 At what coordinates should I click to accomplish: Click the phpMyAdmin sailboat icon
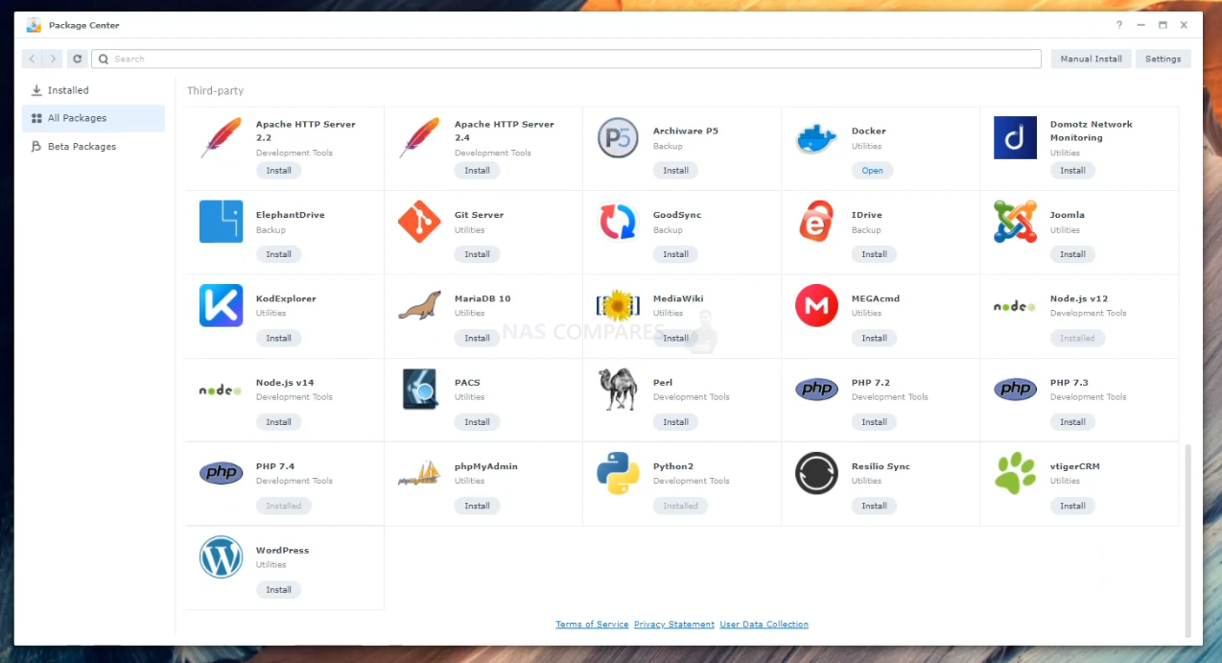tap(419, 473)
